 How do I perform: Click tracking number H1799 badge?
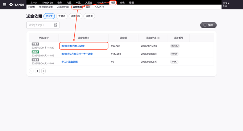point(174,54)
